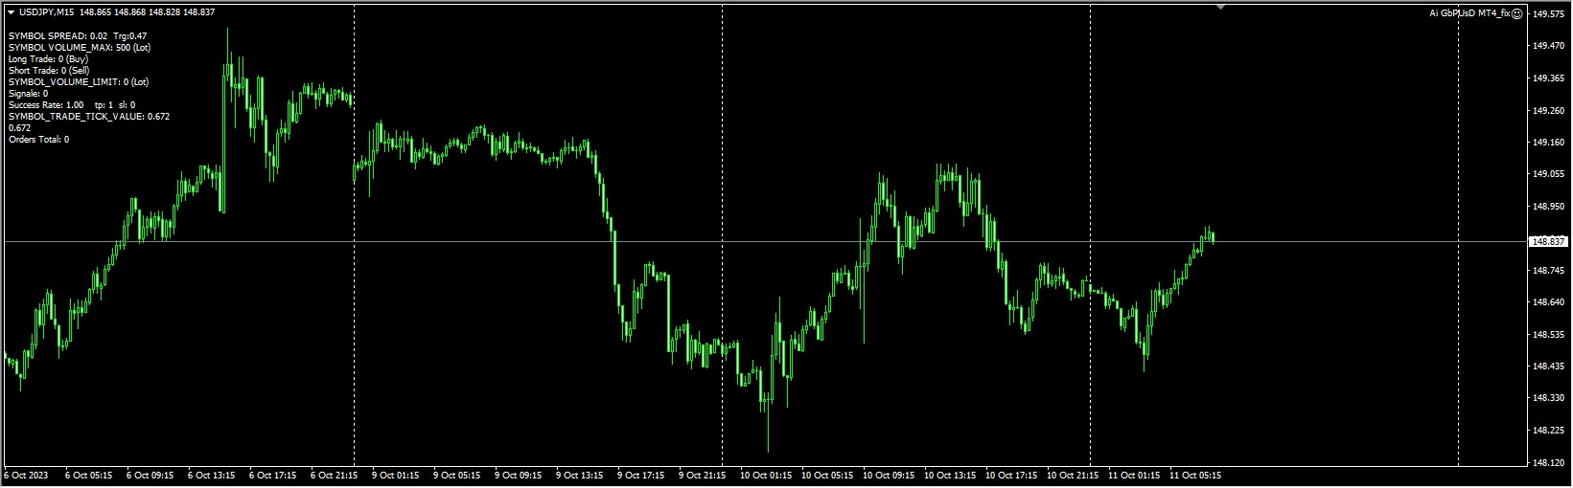The width and height of the screenshot is (1573, 488).
Task: Click the 148.950 price scale value
Action: (x=1548, y=206)
